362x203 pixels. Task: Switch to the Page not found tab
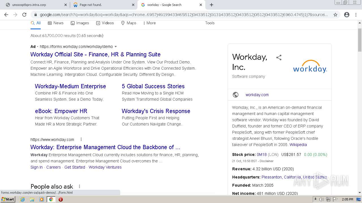[104, 5]
